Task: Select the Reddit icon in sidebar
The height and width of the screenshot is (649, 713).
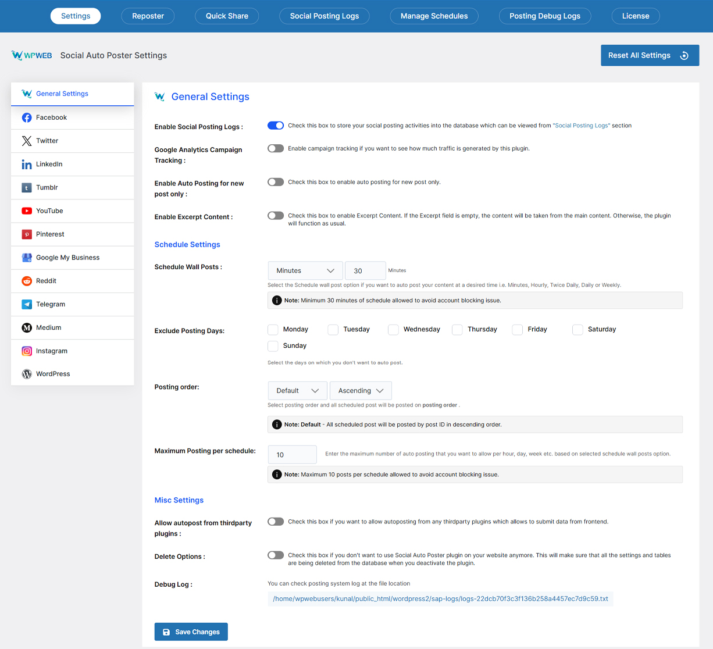Action: point(27,281)
